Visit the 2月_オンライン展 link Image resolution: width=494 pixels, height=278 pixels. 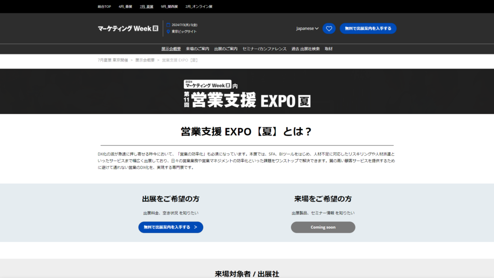point(199,7)
